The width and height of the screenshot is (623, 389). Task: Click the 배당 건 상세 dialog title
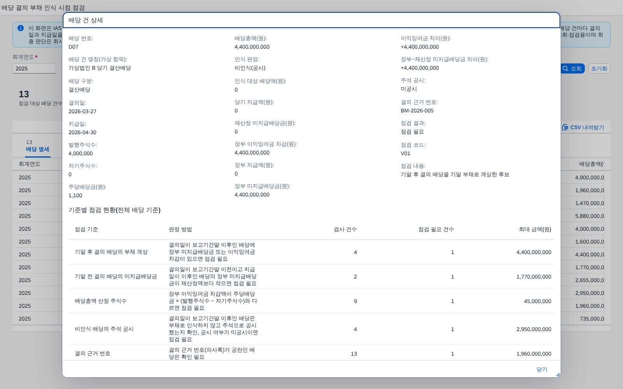86,20
